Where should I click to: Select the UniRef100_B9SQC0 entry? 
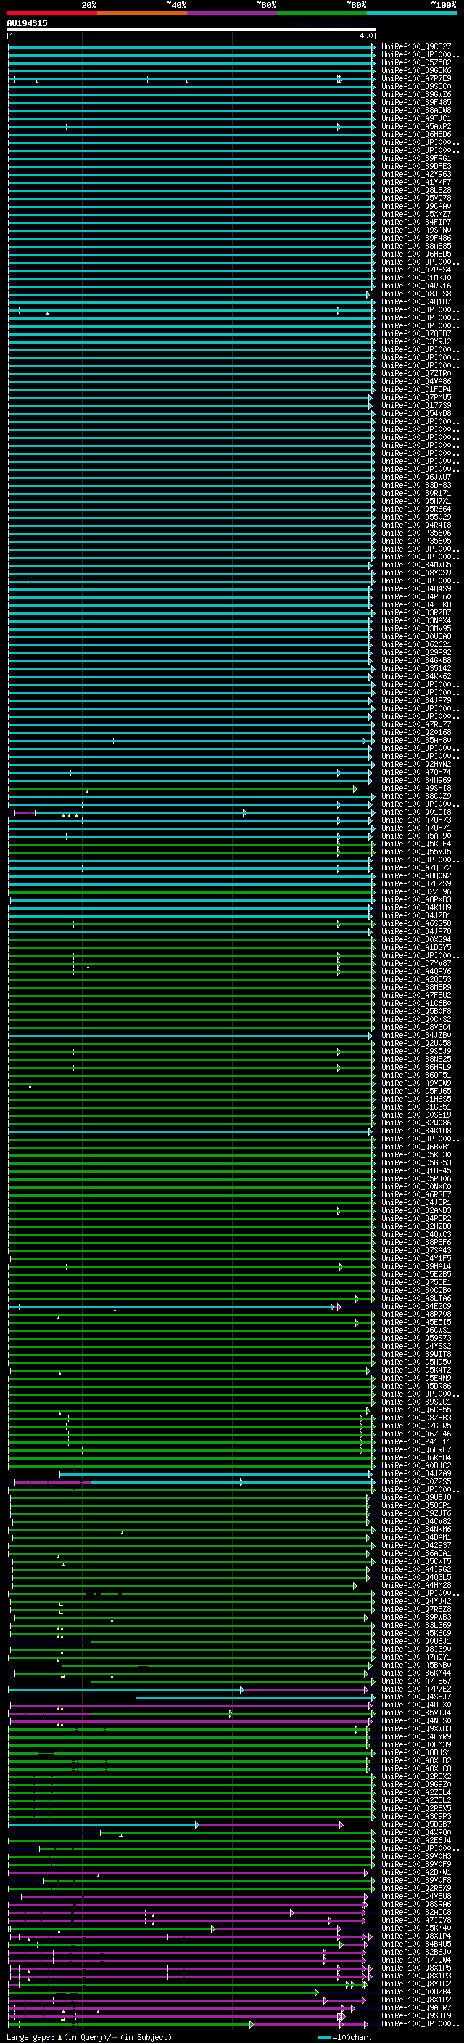tap(416, 86)
